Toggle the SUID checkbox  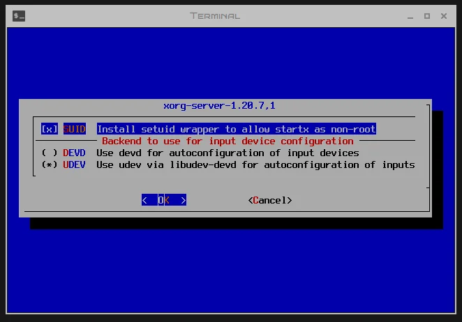(x=50, y=129)
